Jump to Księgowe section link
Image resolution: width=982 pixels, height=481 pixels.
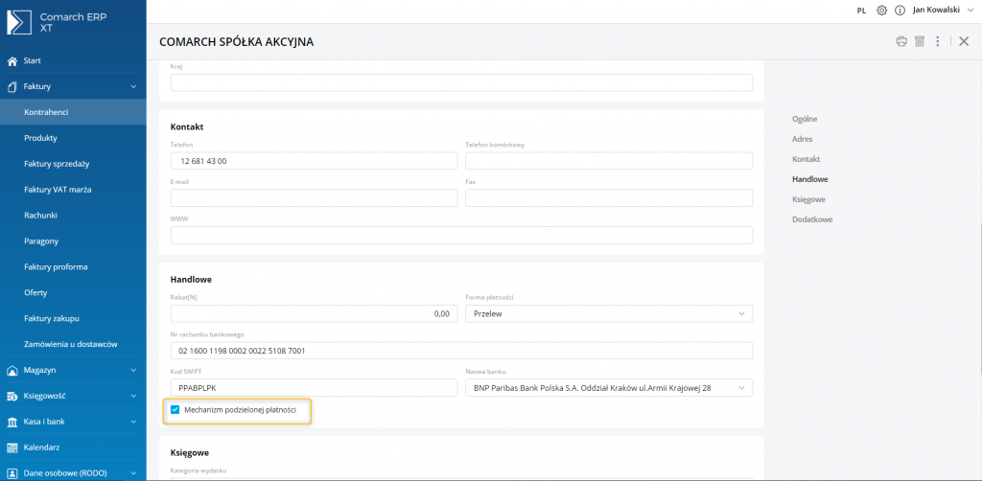tap(808, 199)
